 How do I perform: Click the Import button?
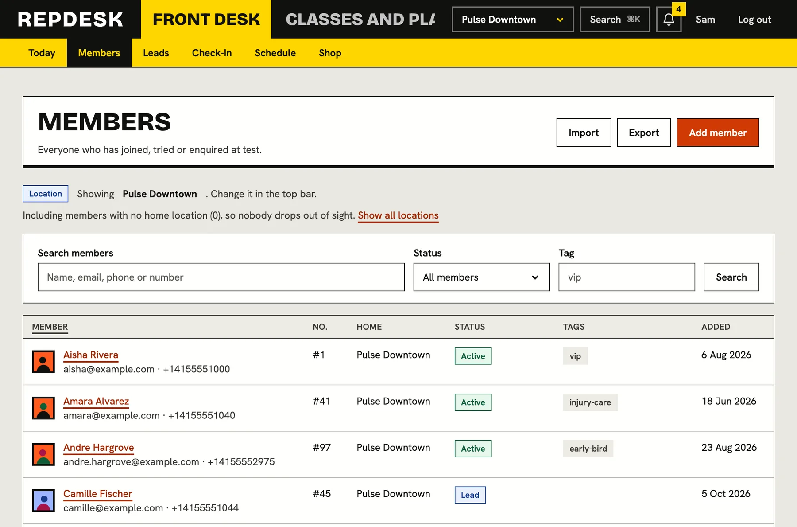(584, 133)
